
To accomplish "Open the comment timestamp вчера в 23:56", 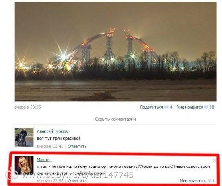I will coord(50,181).
